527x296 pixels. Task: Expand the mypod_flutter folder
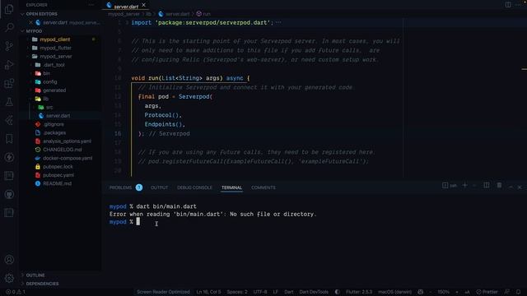pos(55,48)
